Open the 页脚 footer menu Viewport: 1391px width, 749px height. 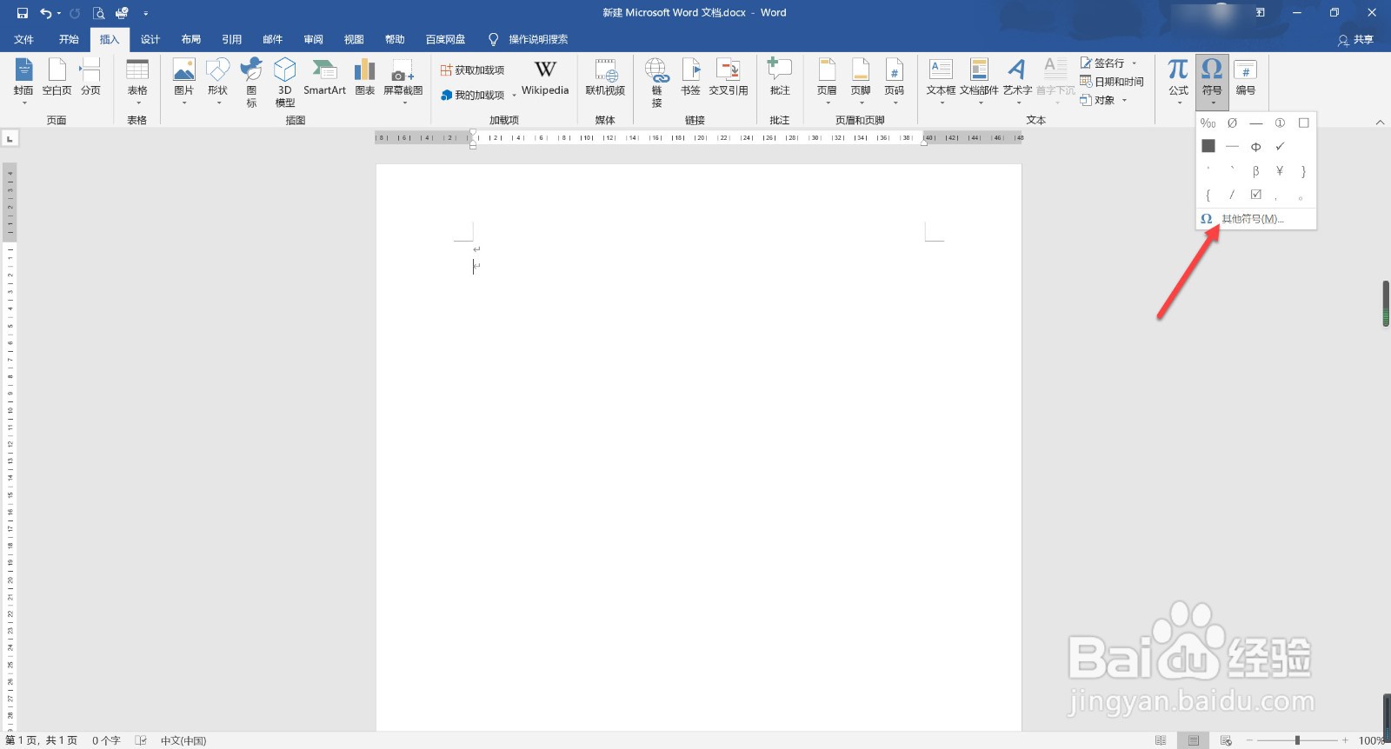coord(861,81)
